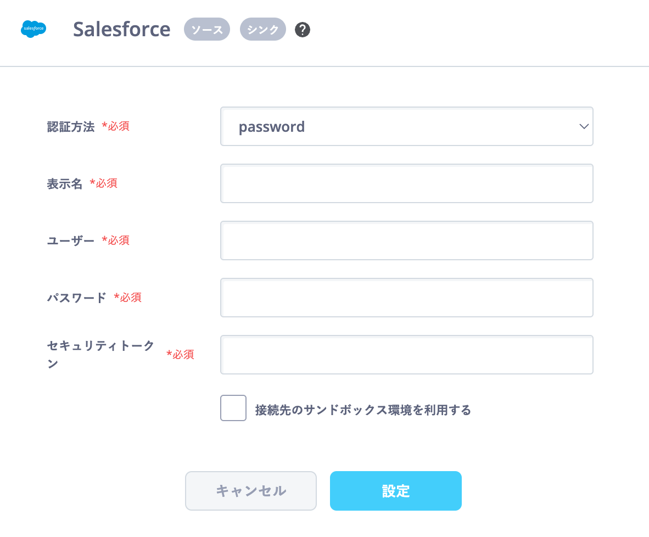Screen dimensions: 649x537
Task: Focus the 表示名 input field
Action: [406, 183]
